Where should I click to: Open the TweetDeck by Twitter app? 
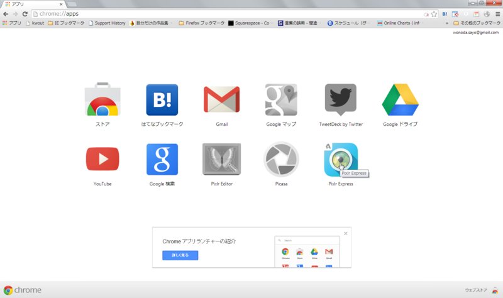341,99
